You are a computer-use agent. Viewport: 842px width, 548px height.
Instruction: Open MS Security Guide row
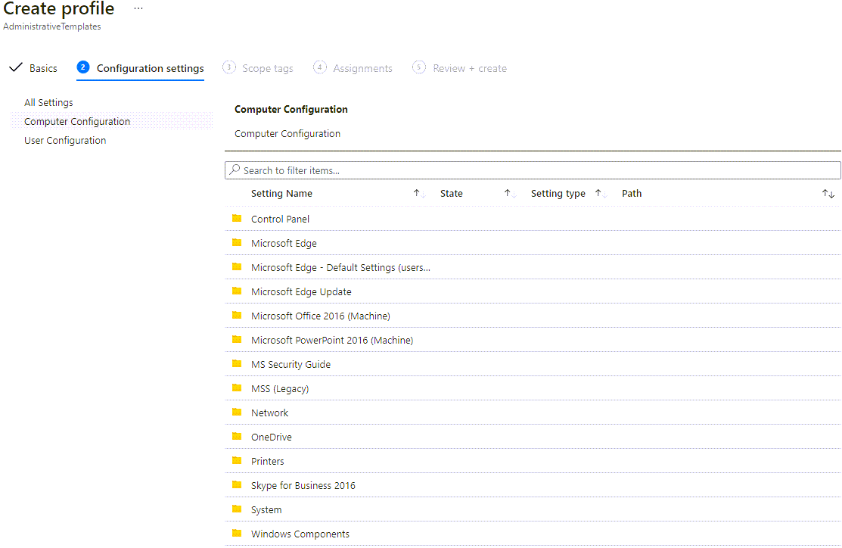pyautogui.click(x=533, y=364)
